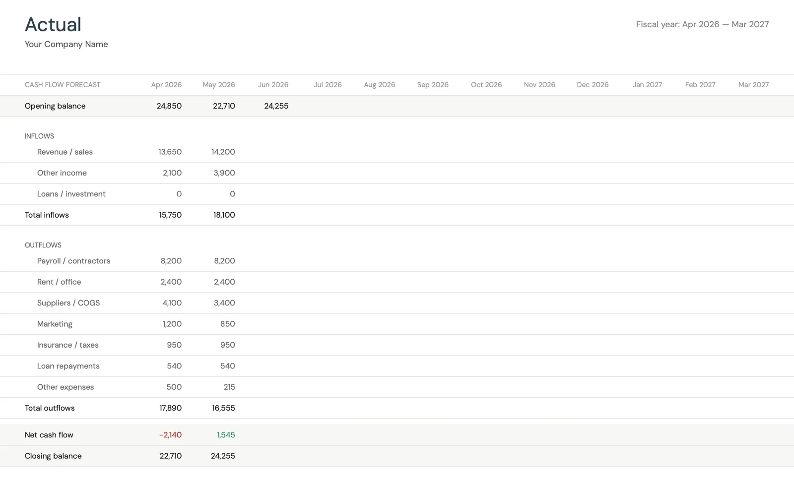Select the Jun 2026 Opening balance value 24,255
794x478 pixels.
[276, 106]
